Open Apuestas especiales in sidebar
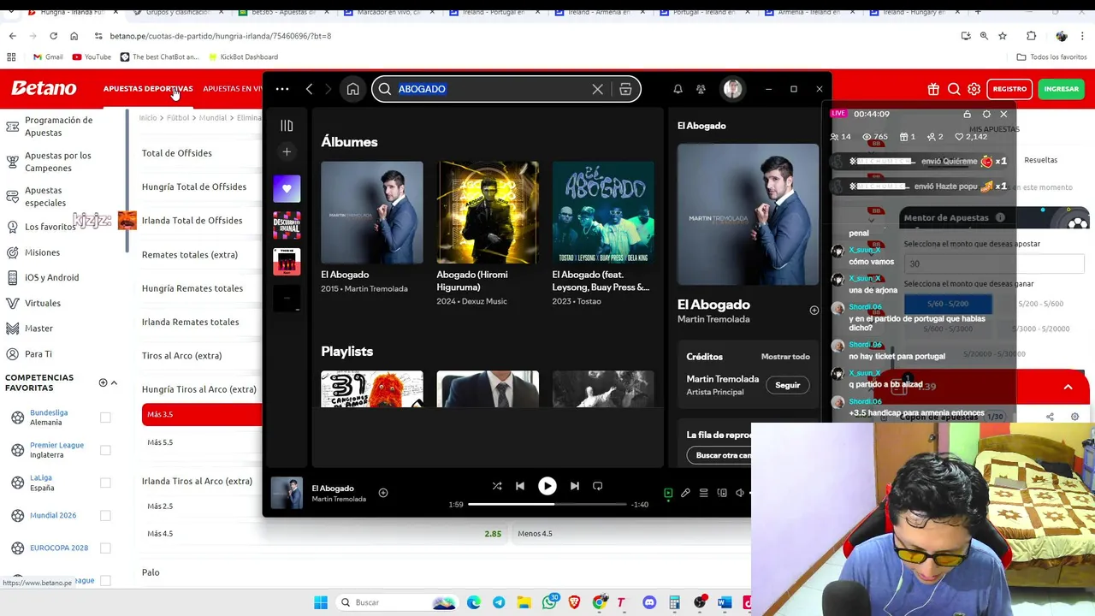Screen dimensions: 1095x616 click(45, 197)
